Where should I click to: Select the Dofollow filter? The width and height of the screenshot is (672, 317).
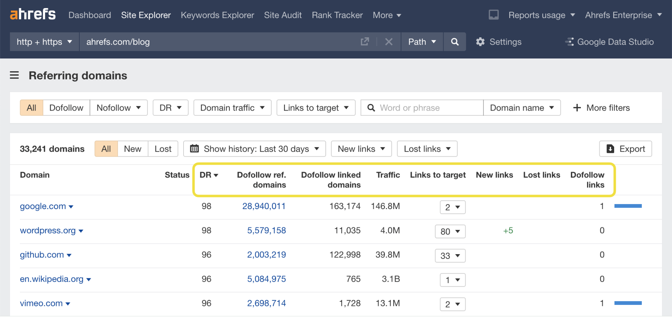[x=66, y=108]
